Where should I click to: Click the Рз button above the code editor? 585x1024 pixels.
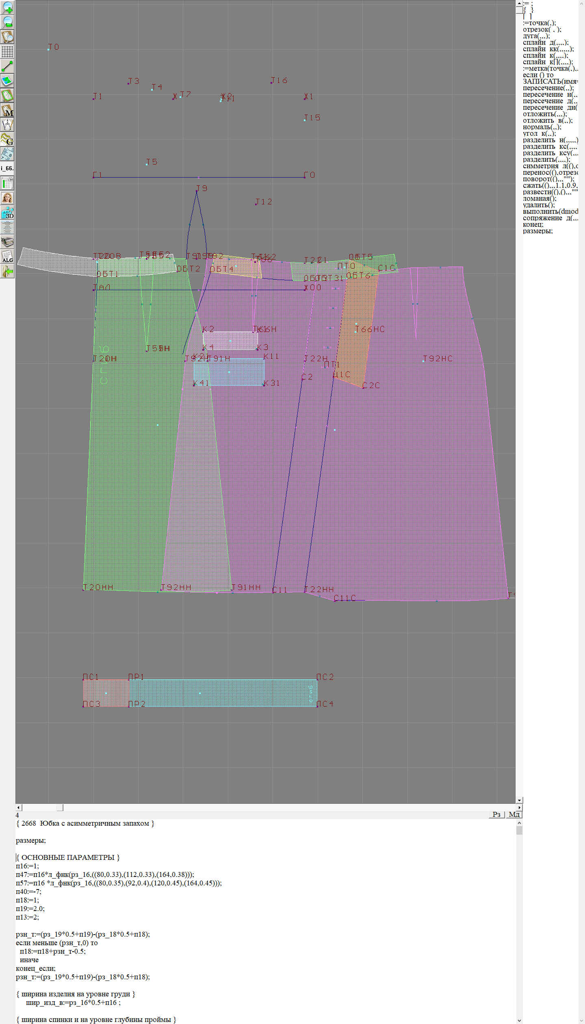[x=496, y=814]
